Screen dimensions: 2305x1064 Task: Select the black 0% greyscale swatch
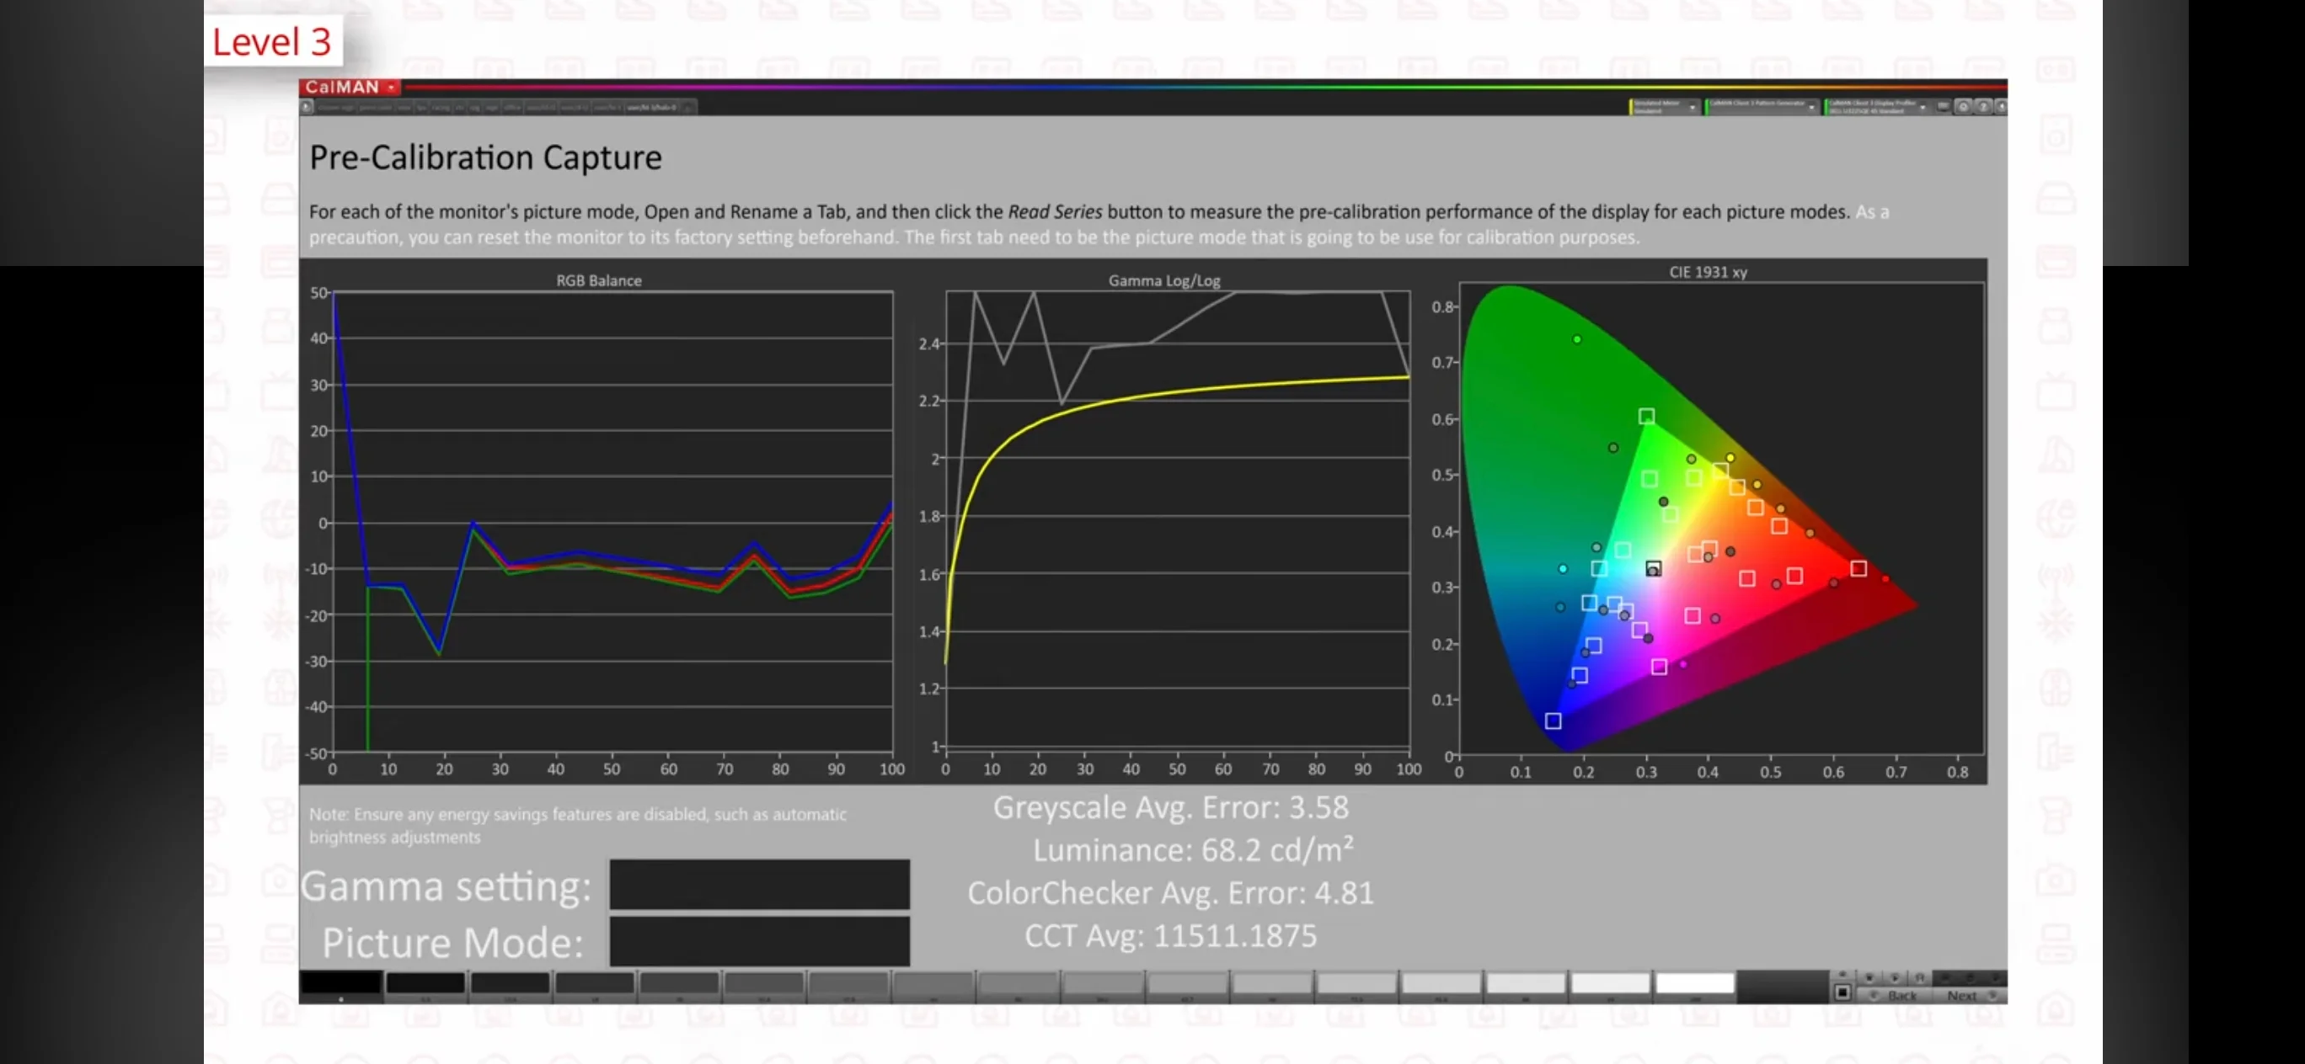340,983
